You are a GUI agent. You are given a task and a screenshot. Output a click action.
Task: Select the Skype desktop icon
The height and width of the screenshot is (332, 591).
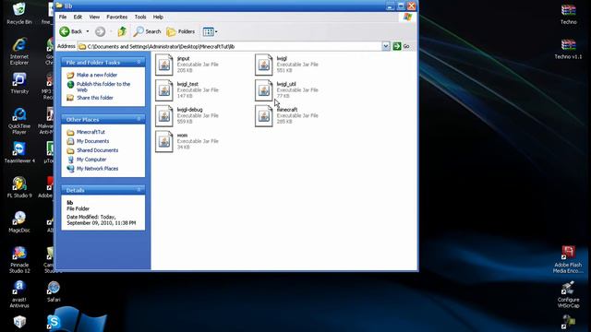click(x=54, y=322)
